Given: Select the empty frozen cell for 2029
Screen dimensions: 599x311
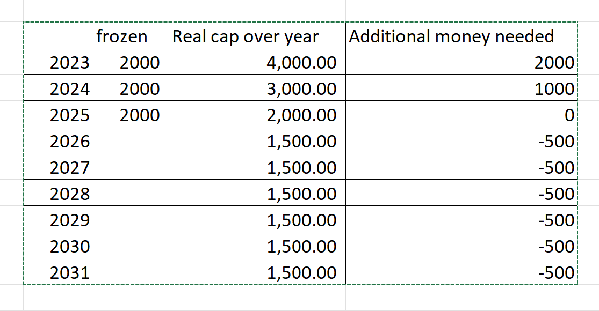Looking at the screenshot, I should click(x=128, y=220).
